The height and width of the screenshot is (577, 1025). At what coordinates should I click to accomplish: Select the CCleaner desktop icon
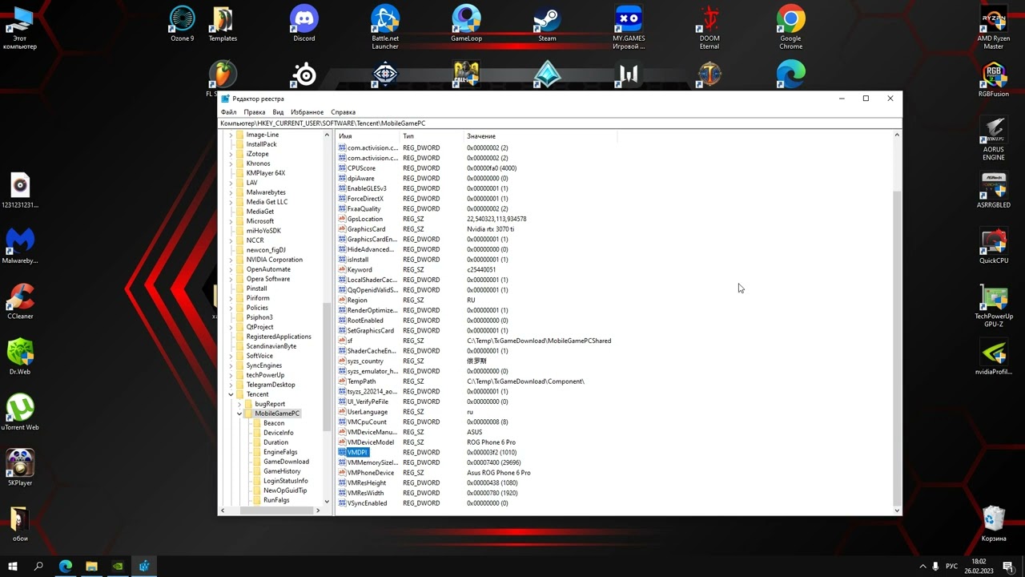tap(20, 302)
